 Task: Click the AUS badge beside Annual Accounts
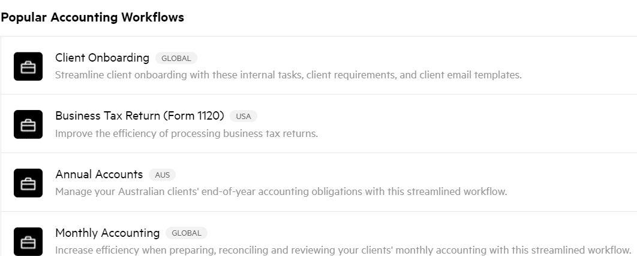[162, 175]
